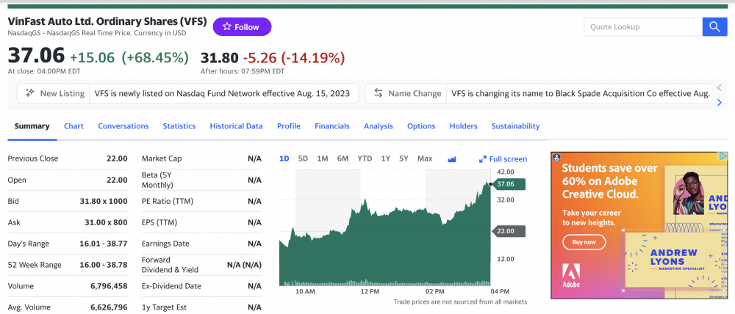Select the 1M chart range
The height and width of the screenshot is (314, 735).
(323, 158)
